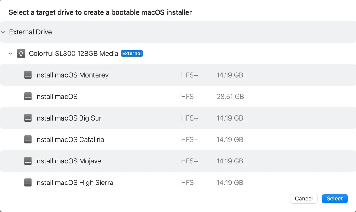The height and width of the screenshot is (212, 356).
Task: Select the Colorful SL300 128GB Media drive
Action: click(178, 54)
